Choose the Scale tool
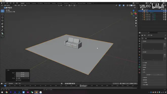The width and height of the screenshot is (167, 94). (x=3, y=24)
